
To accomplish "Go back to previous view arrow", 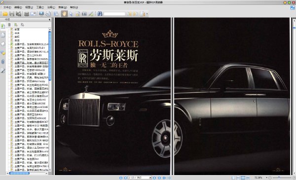I will [164, 178].
